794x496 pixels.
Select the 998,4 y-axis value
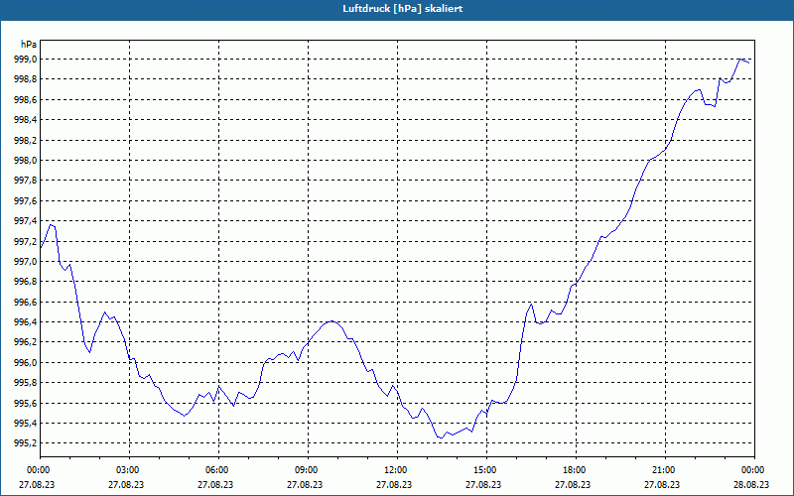tap(26, 120)
